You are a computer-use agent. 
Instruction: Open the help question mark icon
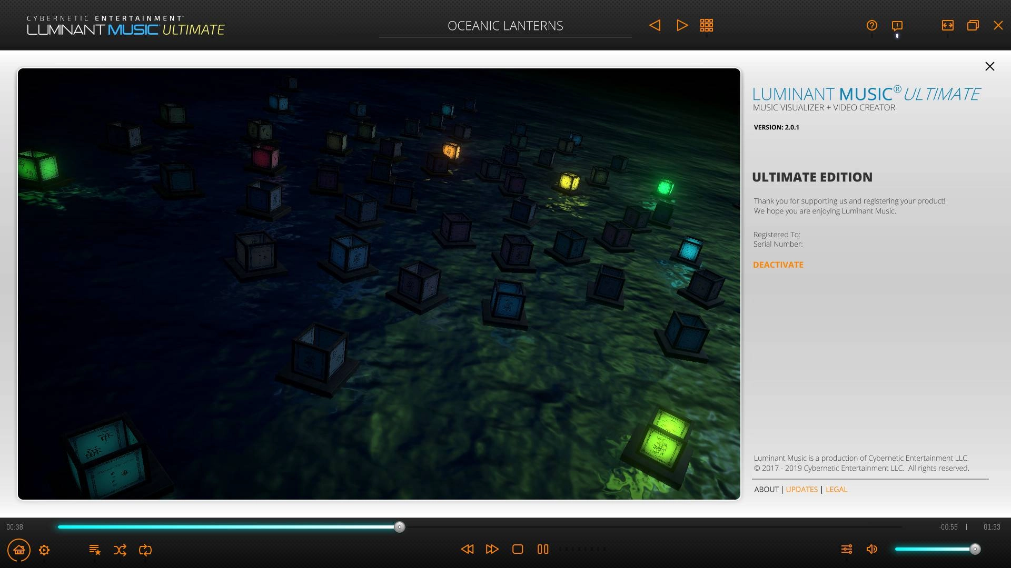[872, 25]
